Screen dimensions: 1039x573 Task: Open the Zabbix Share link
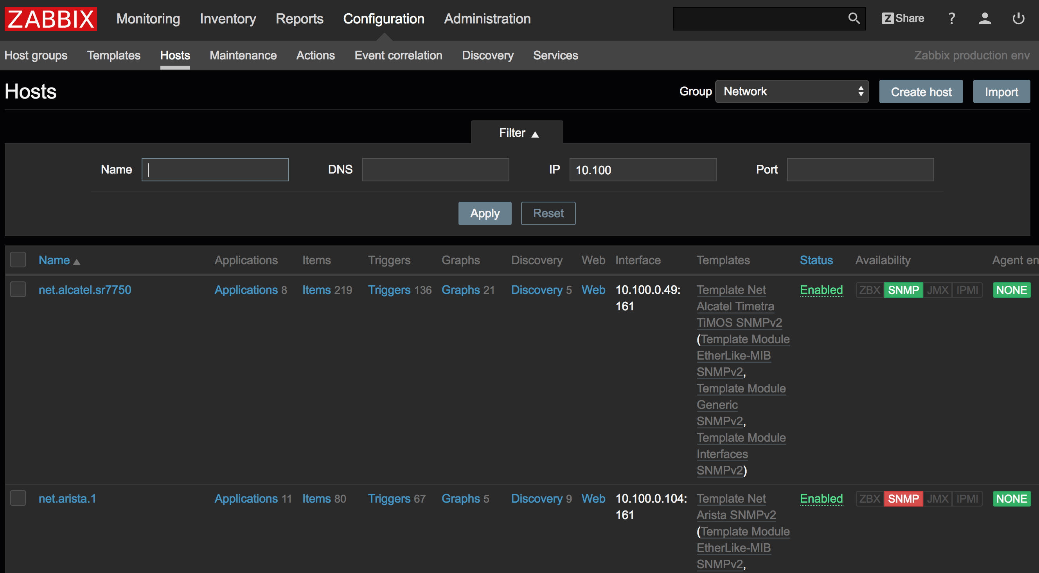pyautogui.click(x=903, y=18)
